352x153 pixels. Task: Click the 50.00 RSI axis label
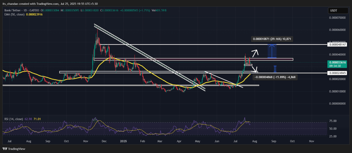pyautogui.click(x=332, y=129)
